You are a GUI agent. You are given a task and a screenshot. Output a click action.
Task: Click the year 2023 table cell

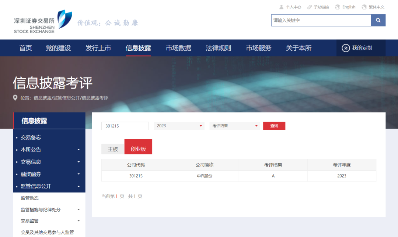click(x=342, y=176)
